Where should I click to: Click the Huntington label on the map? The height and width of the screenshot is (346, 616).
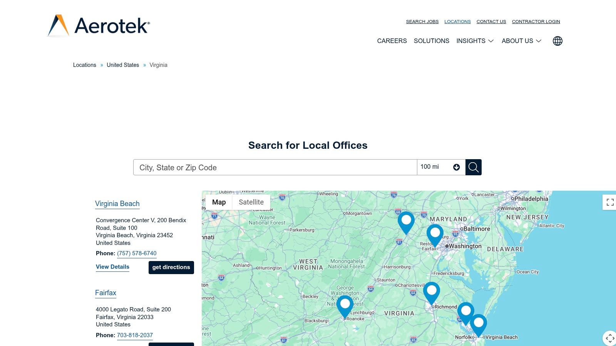[270, 268]
